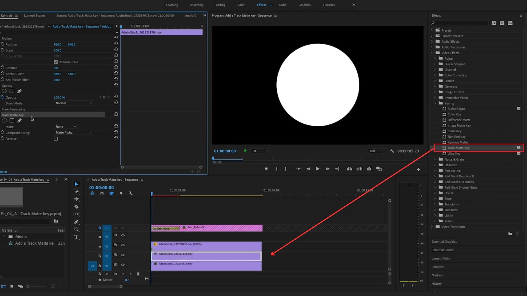The height and width of the screenshot is (296, 527).
Task: Collapse the Keying effects folder
Action: pos(435,103)
